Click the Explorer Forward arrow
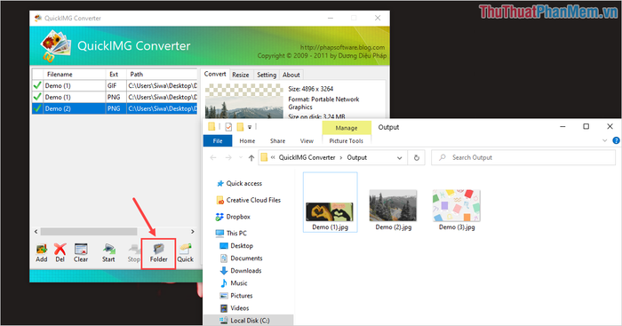The height and width of the screenshot is (326, 622). pos(228,158)
